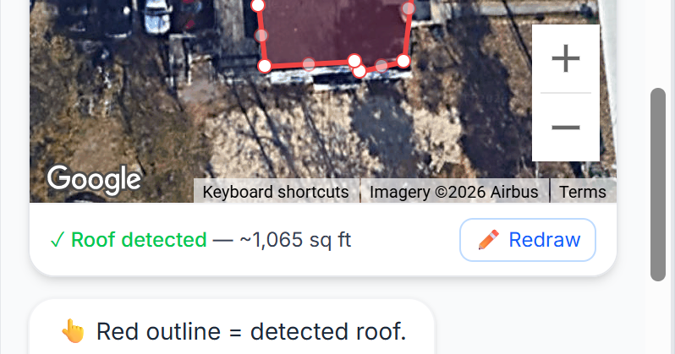Image resolution: width=675 pixels, height=354 pixels.
Task: Click faded midpoint handle on short slanted bottom edge
Action: (x=381, y=65)
